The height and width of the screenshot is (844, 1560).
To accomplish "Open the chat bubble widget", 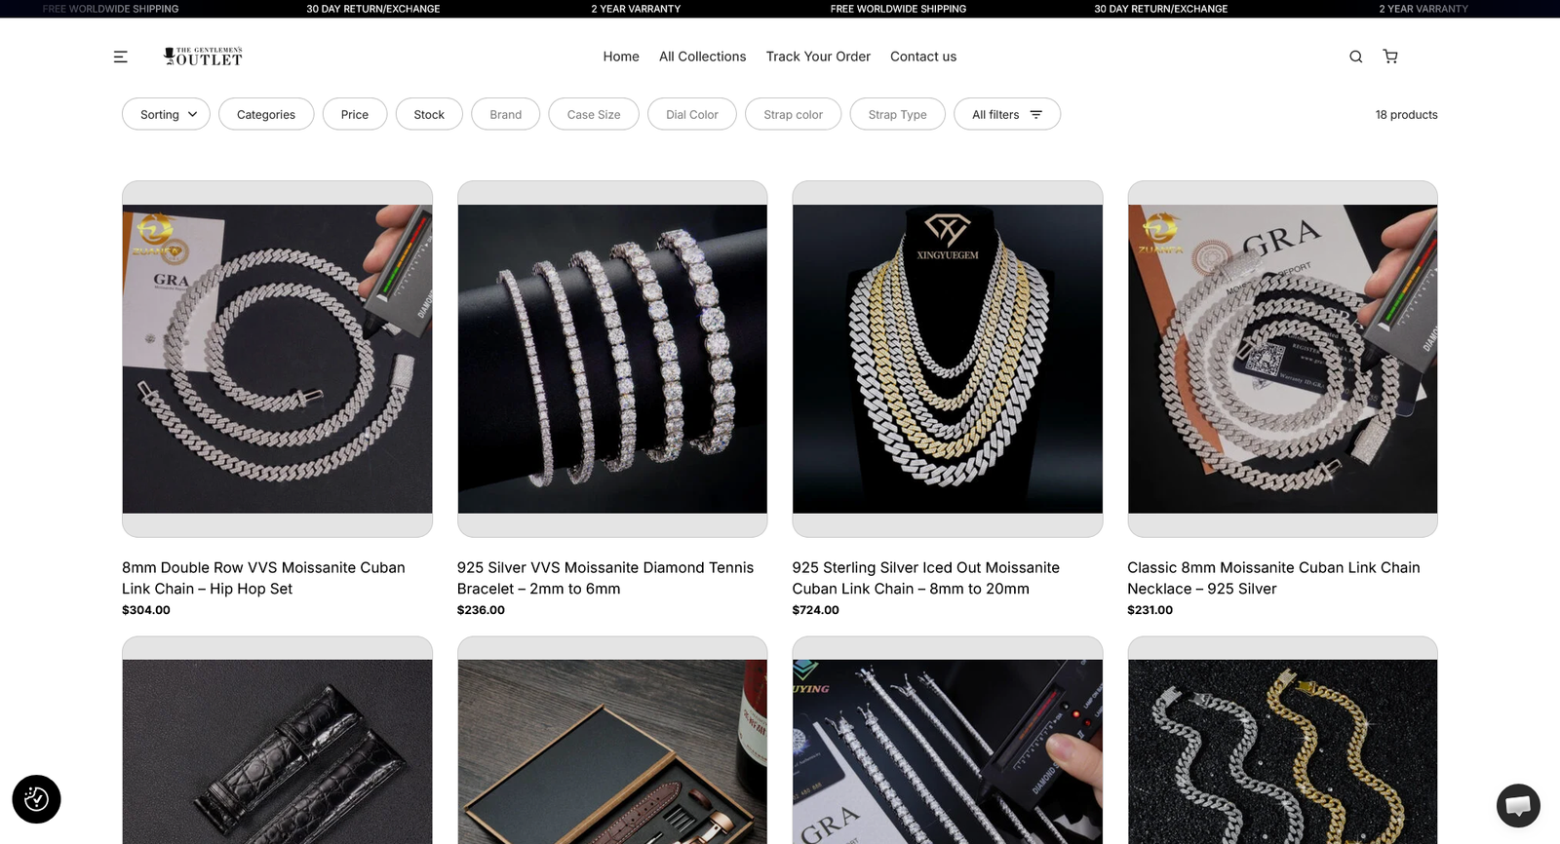I will (x=1518, y=805).
